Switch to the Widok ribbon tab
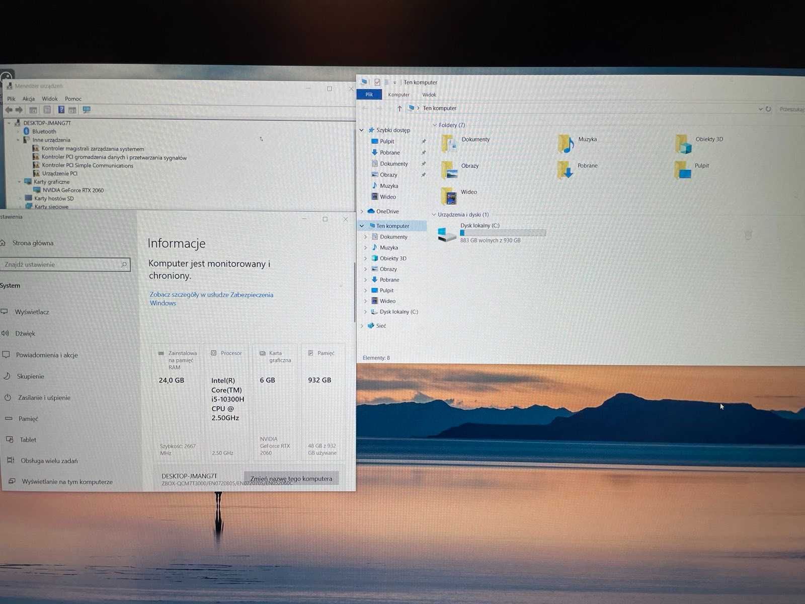The width and height of the screenshot is (805, 604). pyautogui.click(x=429, y=95)
